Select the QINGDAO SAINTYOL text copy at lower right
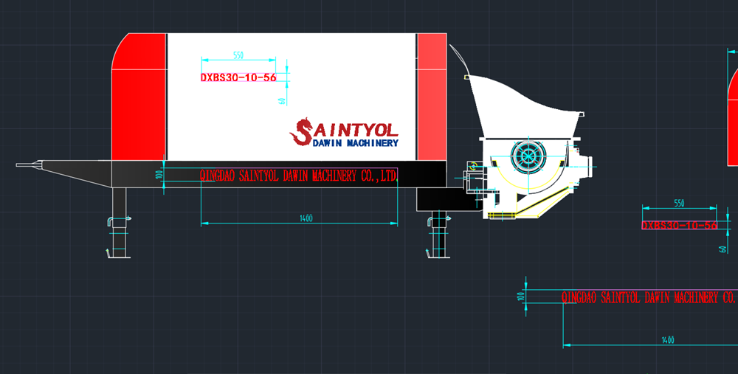The height and width of the screenshot is (374, 738). point(649,297)
